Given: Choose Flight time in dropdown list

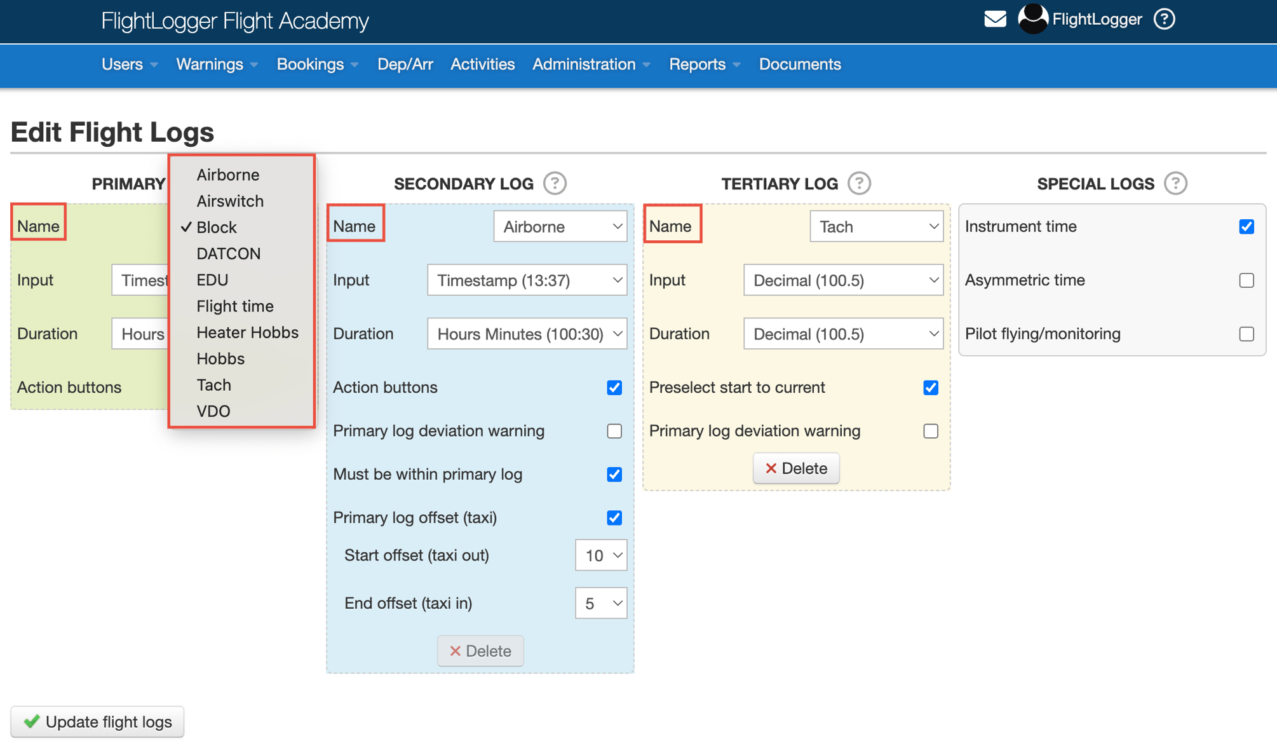Looking at the screenshot, I should pos(234,306).
